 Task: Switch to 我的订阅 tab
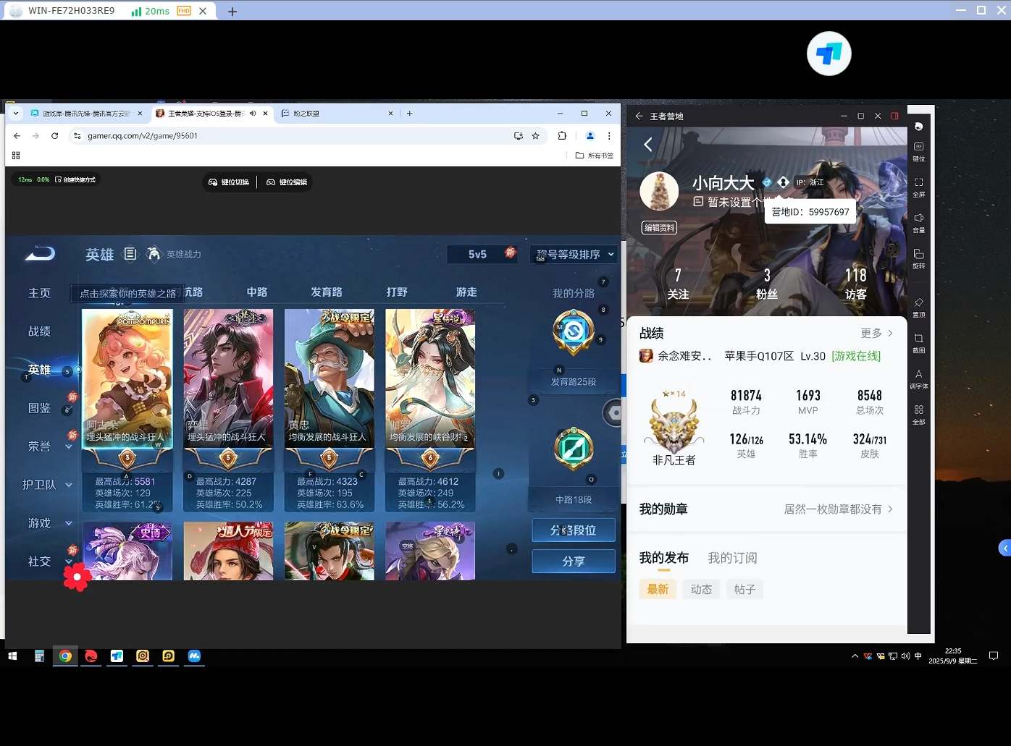point(732,558)
